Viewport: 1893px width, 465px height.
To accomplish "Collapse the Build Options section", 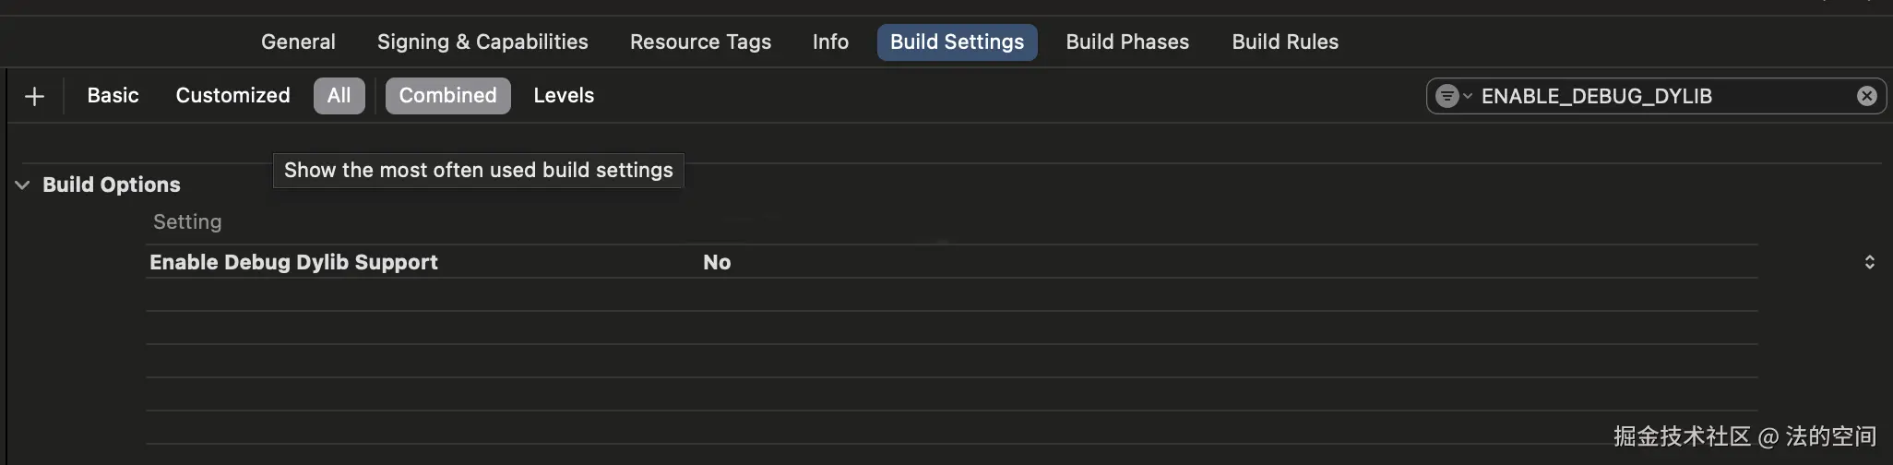I will (x=22, y=185).
